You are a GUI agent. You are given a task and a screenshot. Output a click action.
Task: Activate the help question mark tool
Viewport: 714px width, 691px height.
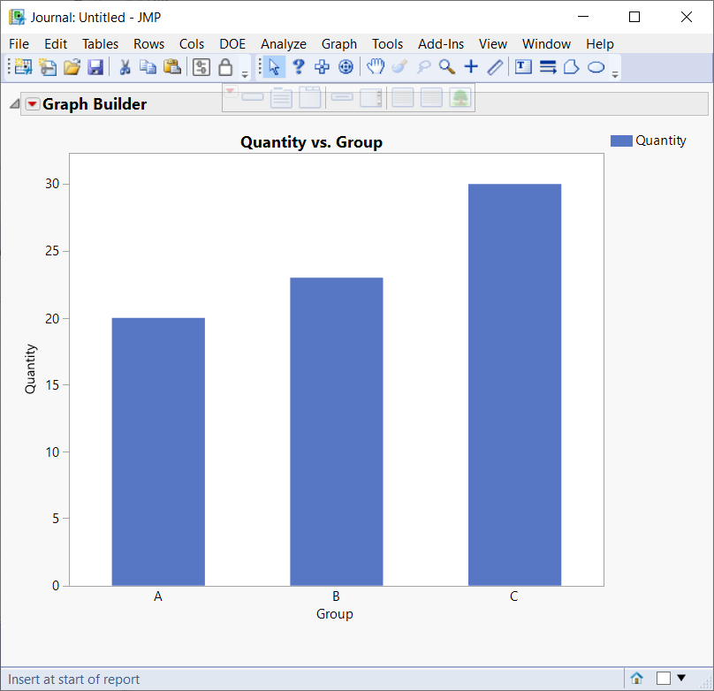(x=299, y=66)
